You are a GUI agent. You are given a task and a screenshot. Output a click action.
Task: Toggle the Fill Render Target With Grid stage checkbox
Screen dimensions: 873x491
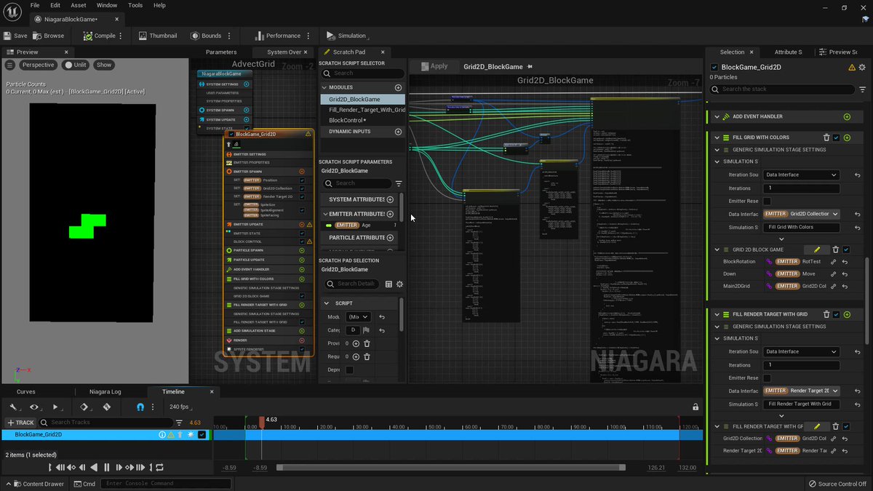click(837, 314)
